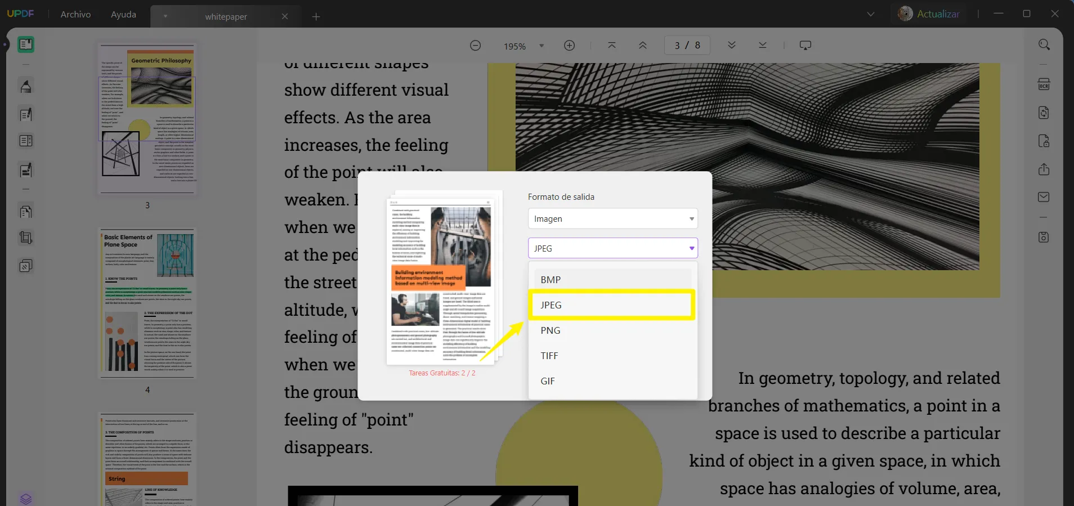
Task: Open the Share file icon
Action: 1044,169
